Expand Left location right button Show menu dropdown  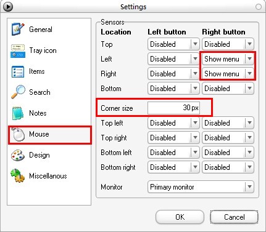pyautogui.click(x=228, y=59)
